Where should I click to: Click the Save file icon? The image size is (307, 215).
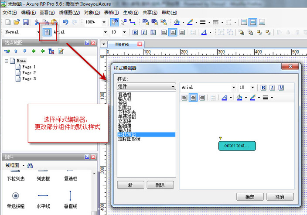pyautogui.click(x=26, y=22)
